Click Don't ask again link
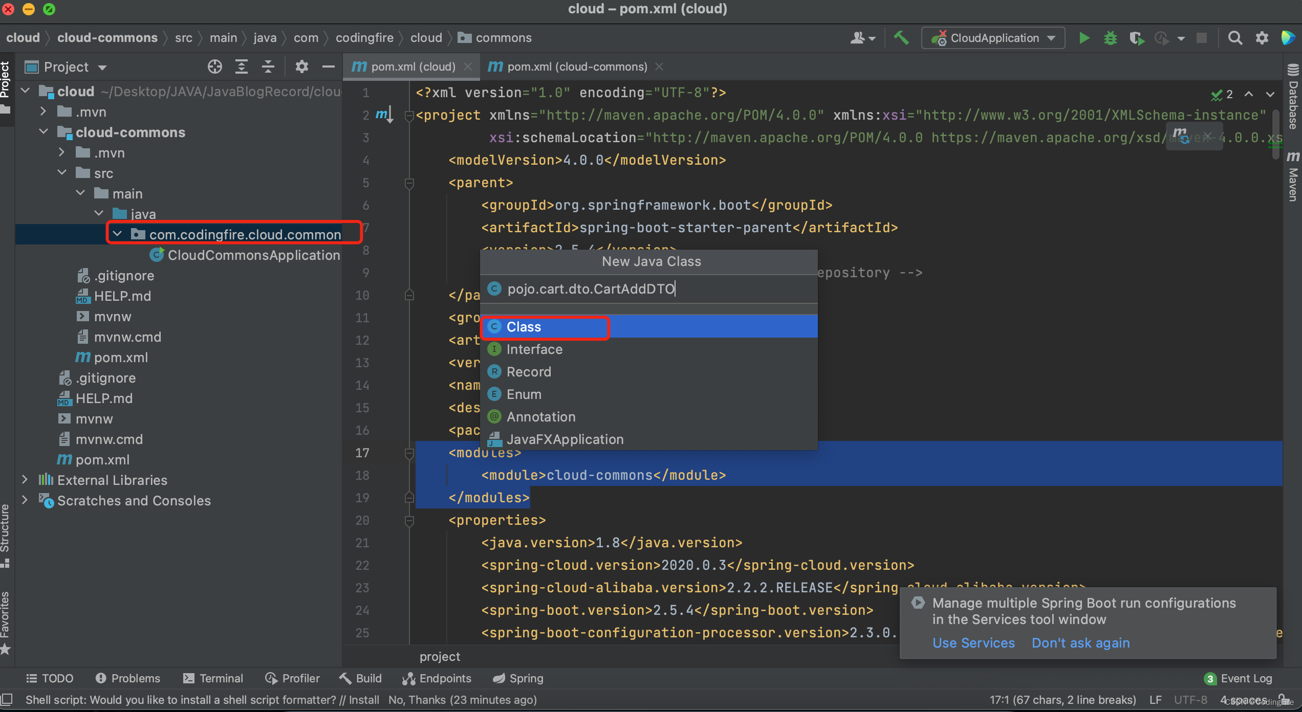This screenshot has width=1302, height=712. [x=1080, y=643]
